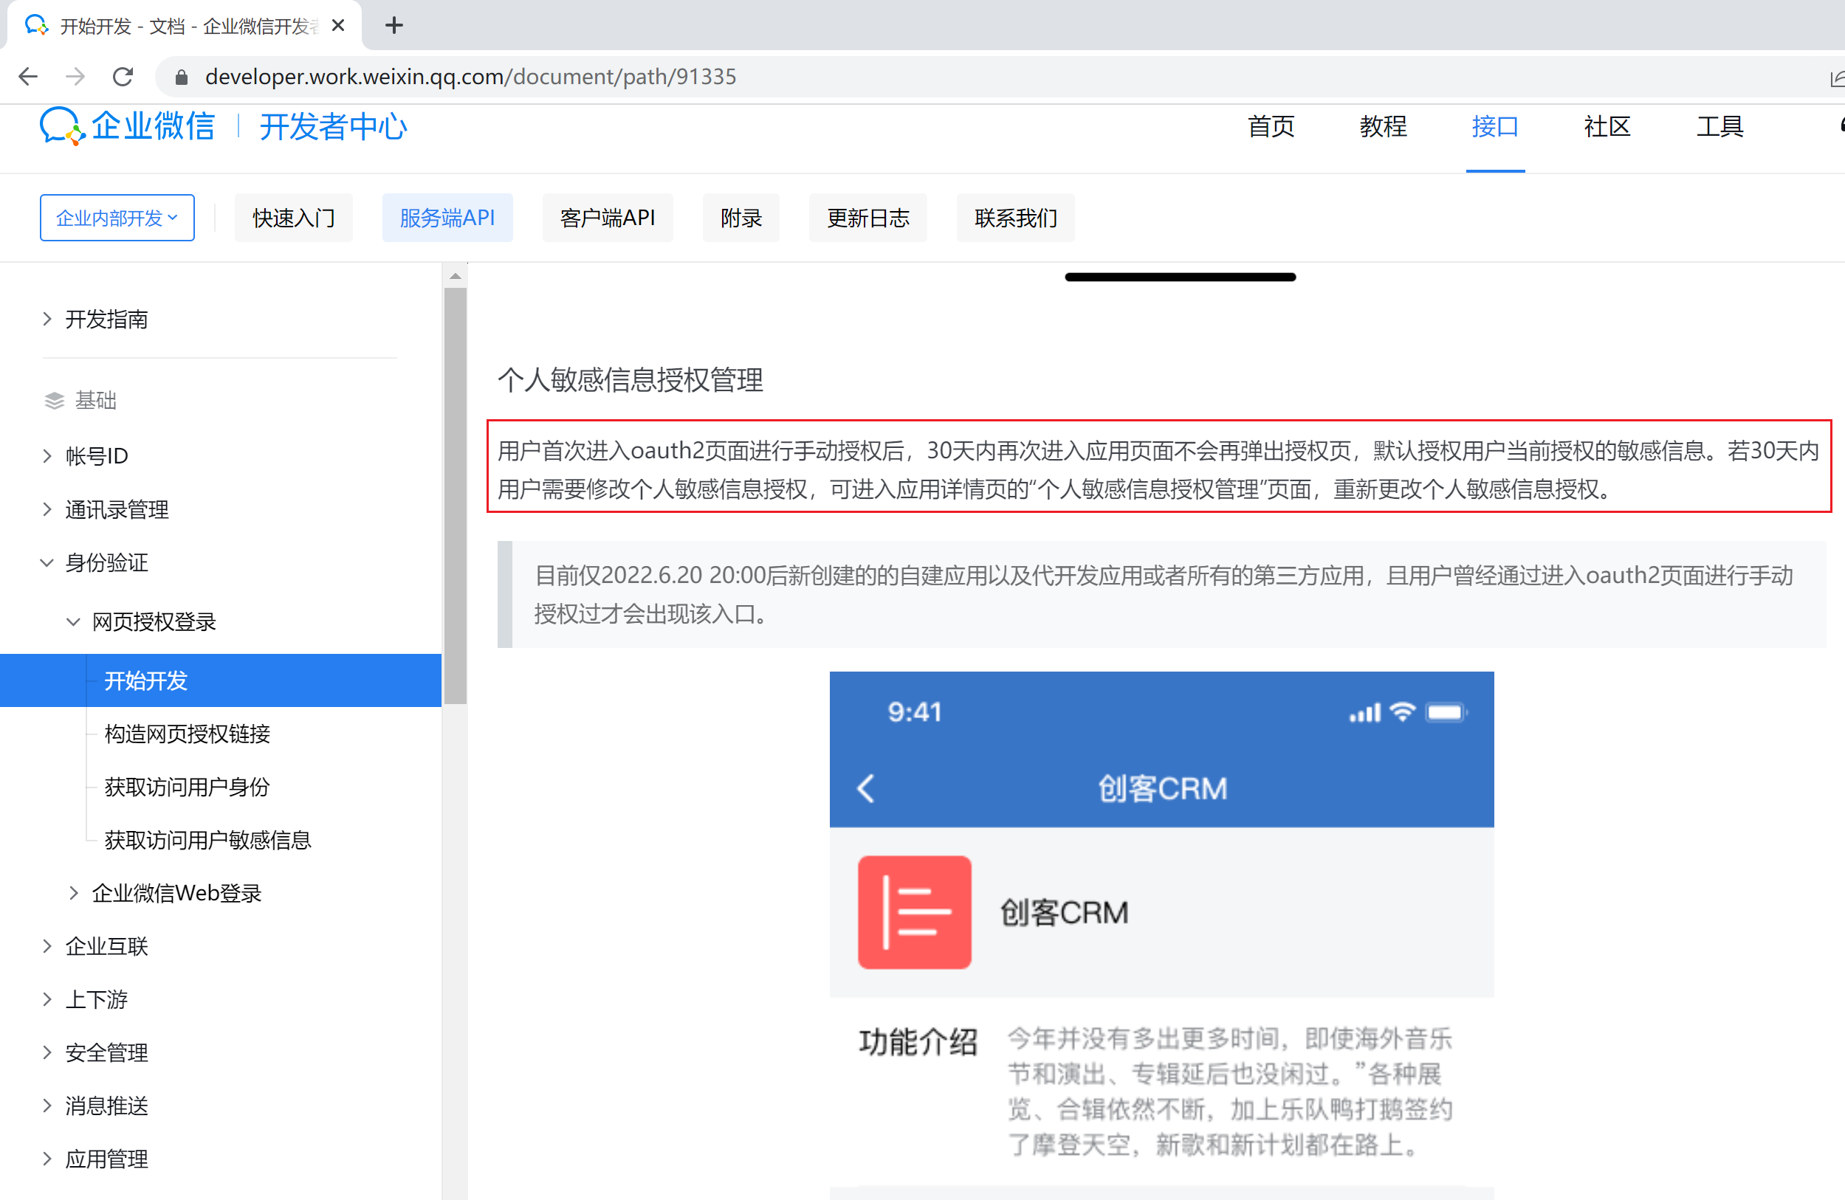Click 基础 section heading
This screenshot has width=1845, height=1200.
95,401
